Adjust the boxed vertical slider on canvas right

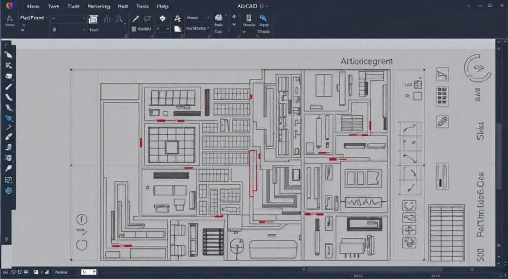click(x=442, y=177)
